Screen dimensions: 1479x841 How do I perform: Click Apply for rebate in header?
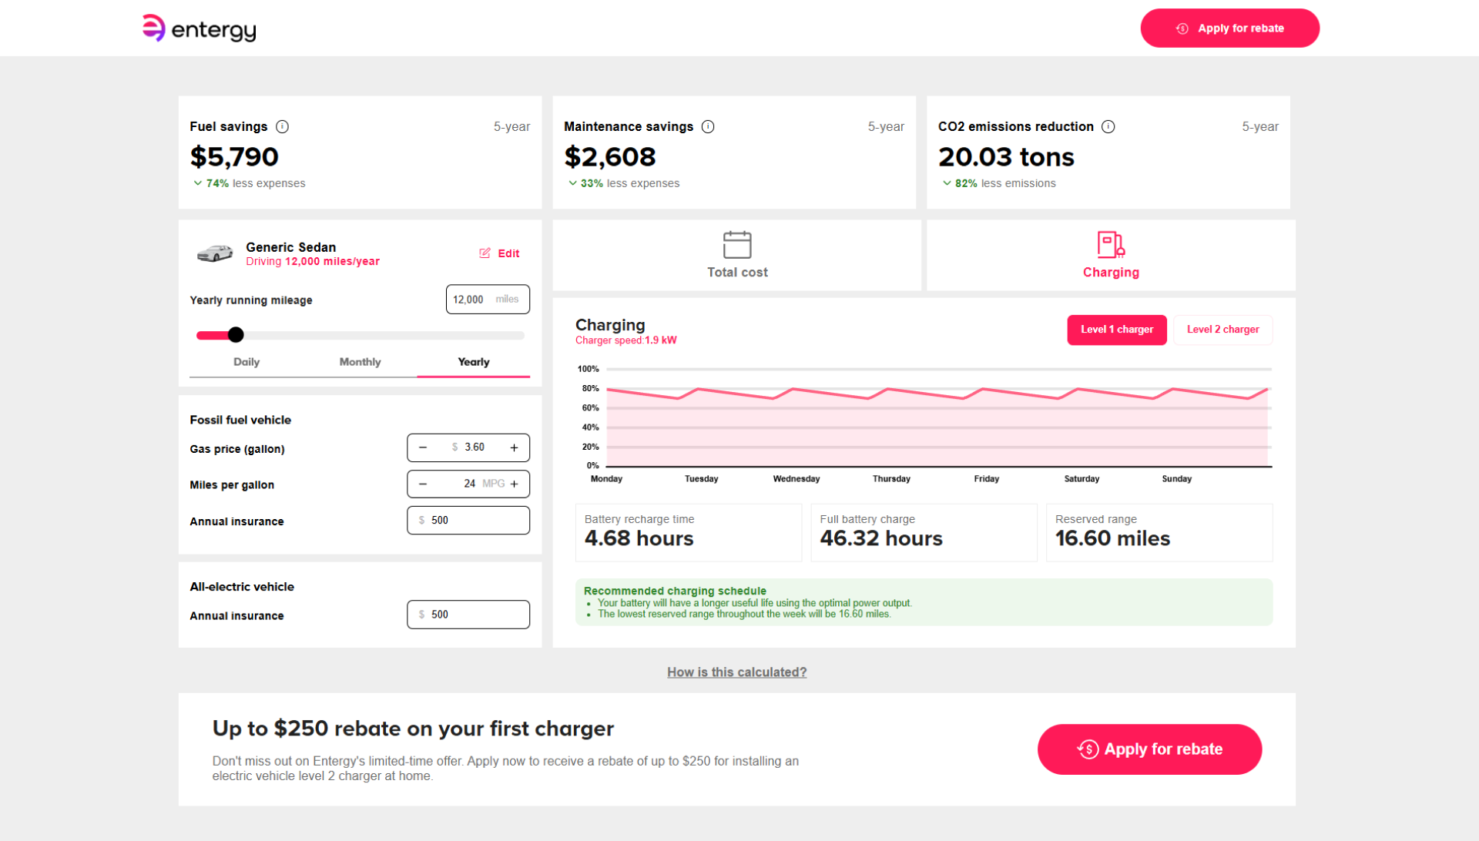(1229, 28)
